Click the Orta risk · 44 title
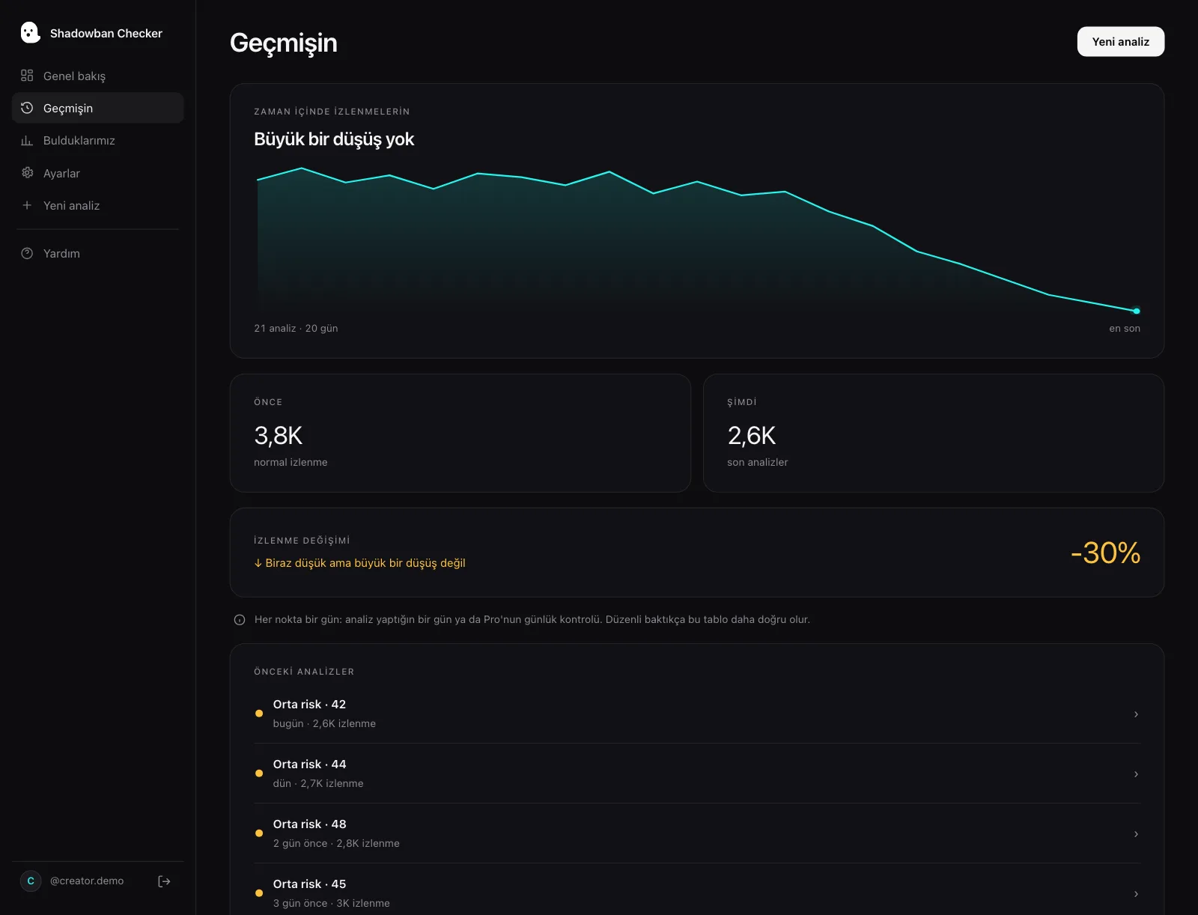 coord(309,764)
